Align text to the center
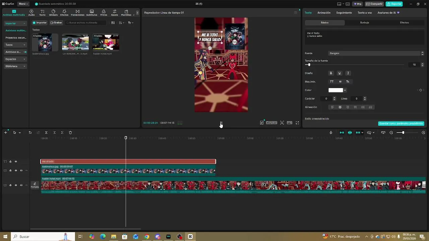 [x=340, y=107]
